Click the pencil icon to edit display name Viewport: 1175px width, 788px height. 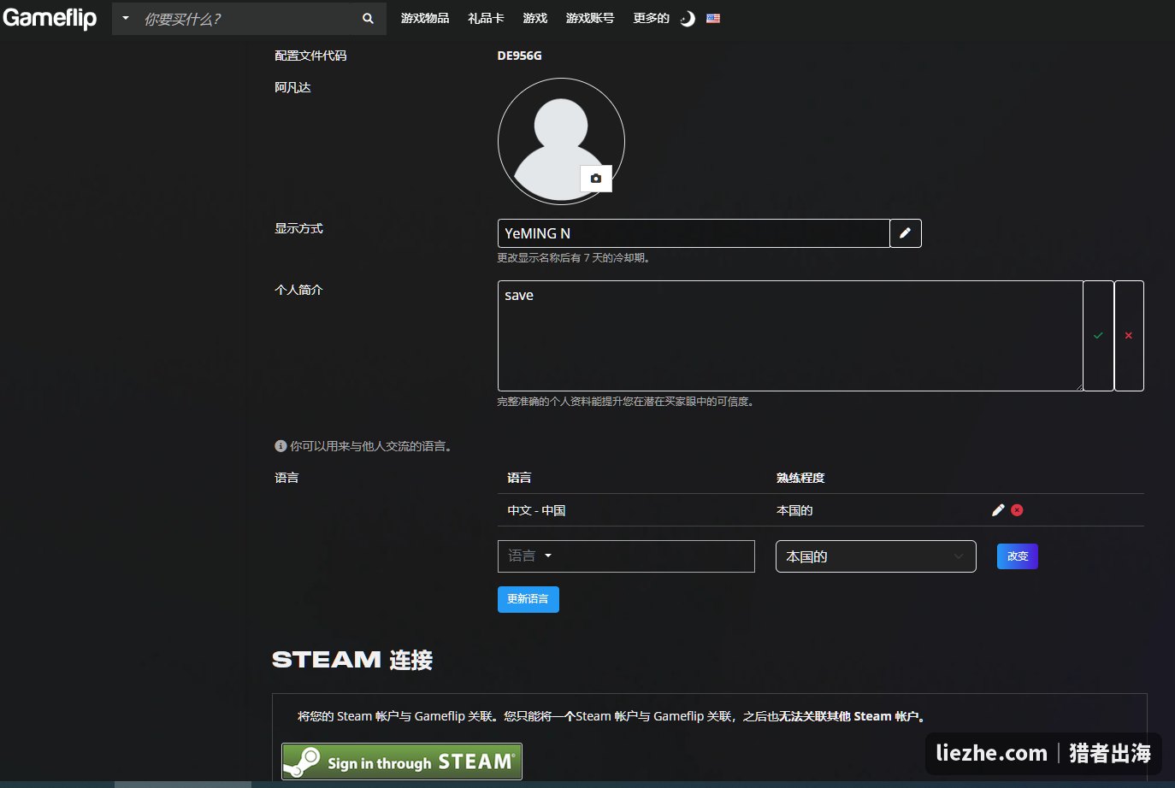coord(906,233)
